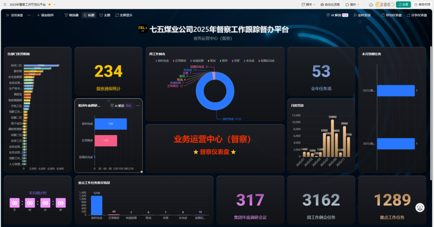The image size is (434, 227).
Task: Expand the 总仪表盘 sidebar with double-chevron icon
Action: click(8, 15)
